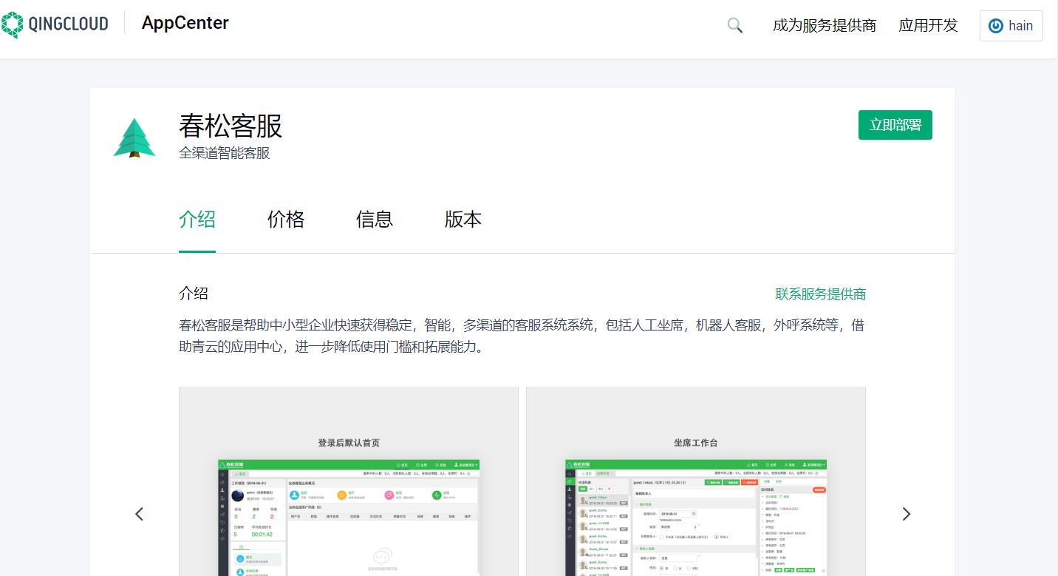This screenshot has height=576, width=1058.
Task: Open the hain user account menu
Action: [1011, 26]
